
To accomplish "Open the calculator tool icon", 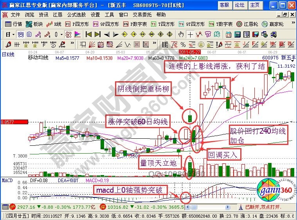I will click(x=237, y=34).
